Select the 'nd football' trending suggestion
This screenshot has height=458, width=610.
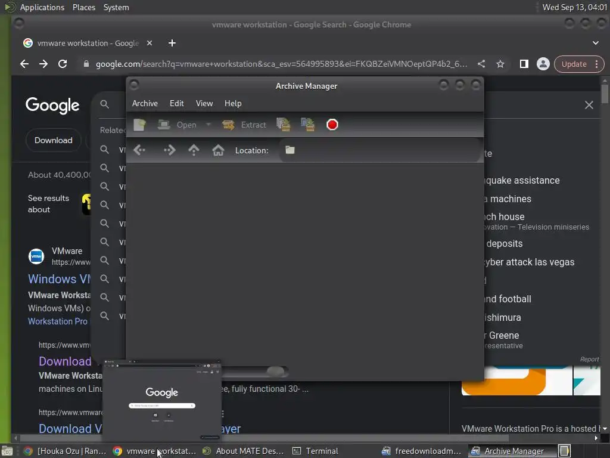508,299
